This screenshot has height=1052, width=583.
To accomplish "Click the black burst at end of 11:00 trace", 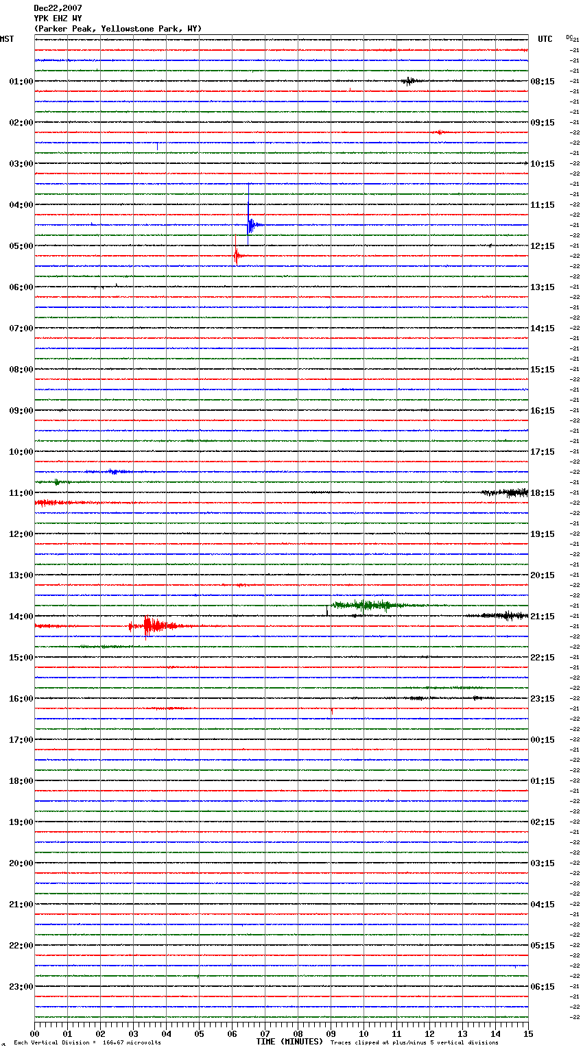I will click(505, 492).
